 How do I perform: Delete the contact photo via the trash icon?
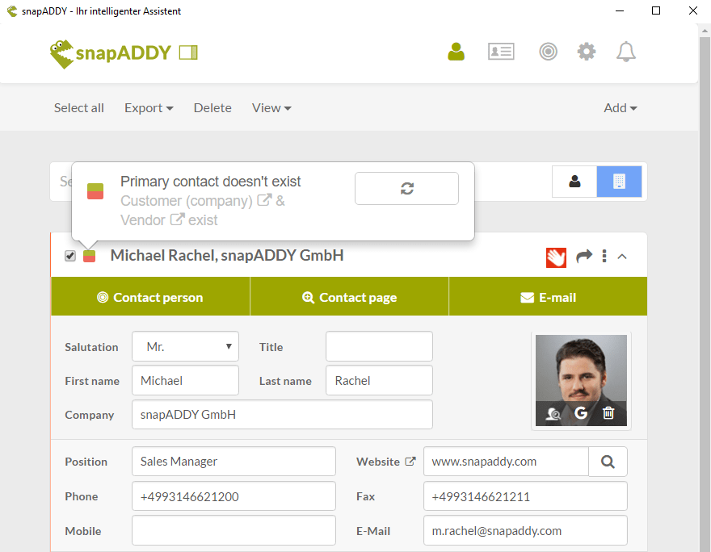coord(608,413)
